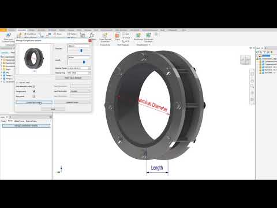Expand the Origin folder in the model browser
The image size is (277, 208).
pos(1,69)
